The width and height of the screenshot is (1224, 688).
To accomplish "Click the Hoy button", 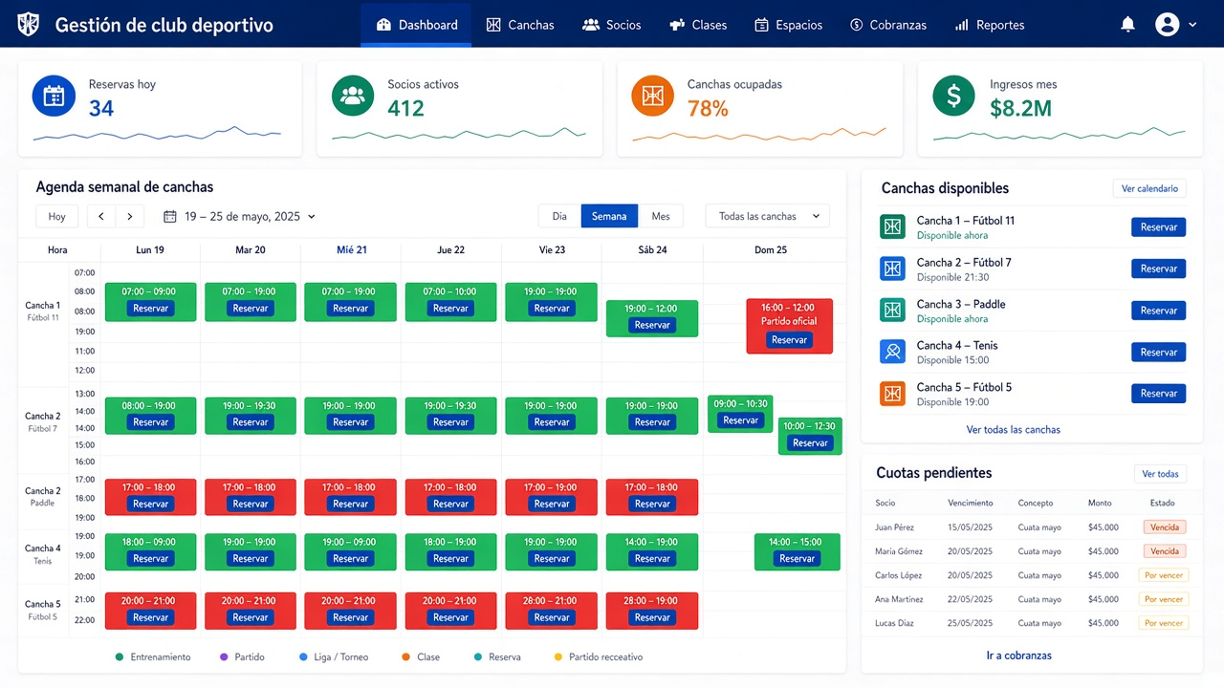I will [x=57, y=216].
